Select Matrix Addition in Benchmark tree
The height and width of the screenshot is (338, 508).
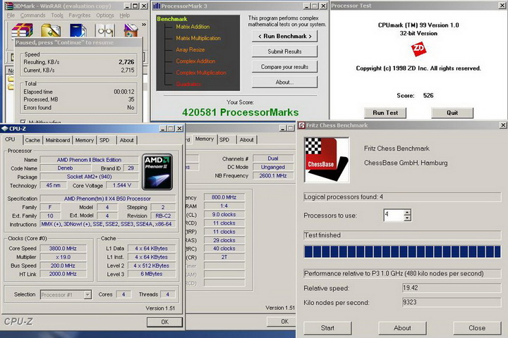click(193, 27)
